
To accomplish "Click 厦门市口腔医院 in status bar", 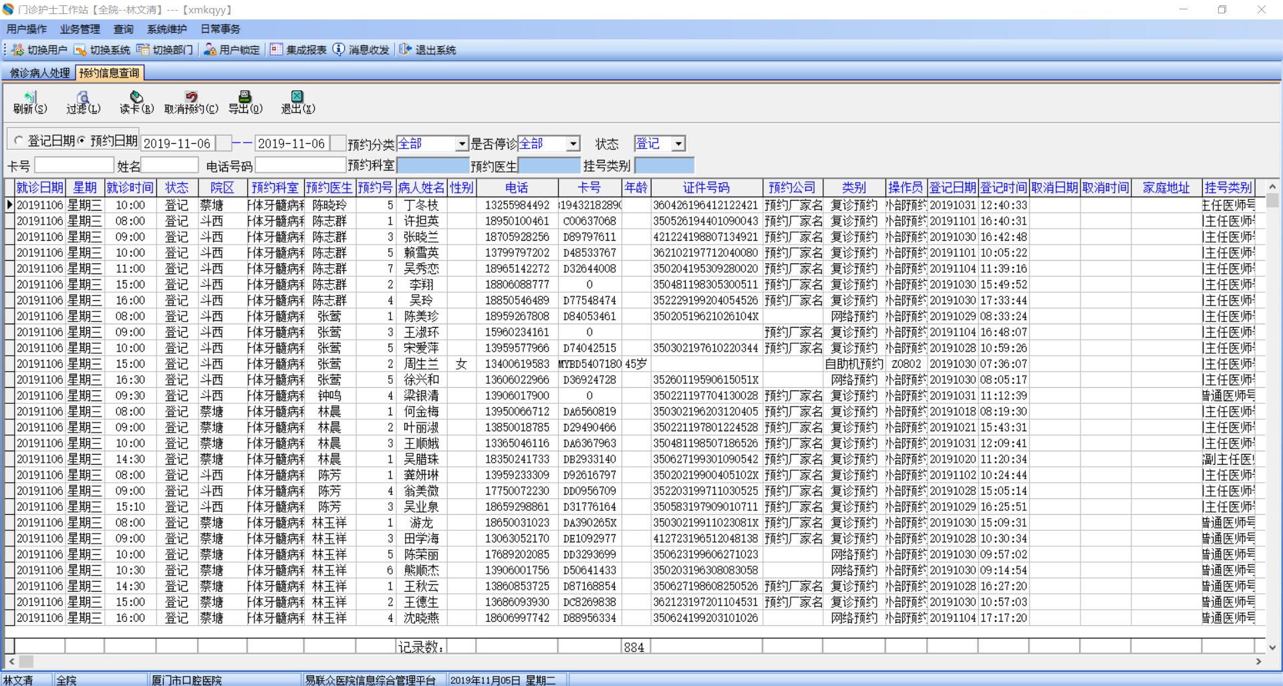I will (186, 680).
